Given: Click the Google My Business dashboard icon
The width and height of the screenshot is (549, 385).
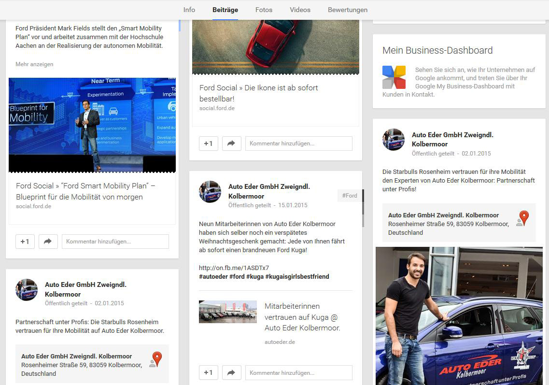Looking at the screenshot, I should [x=394, y=77].
